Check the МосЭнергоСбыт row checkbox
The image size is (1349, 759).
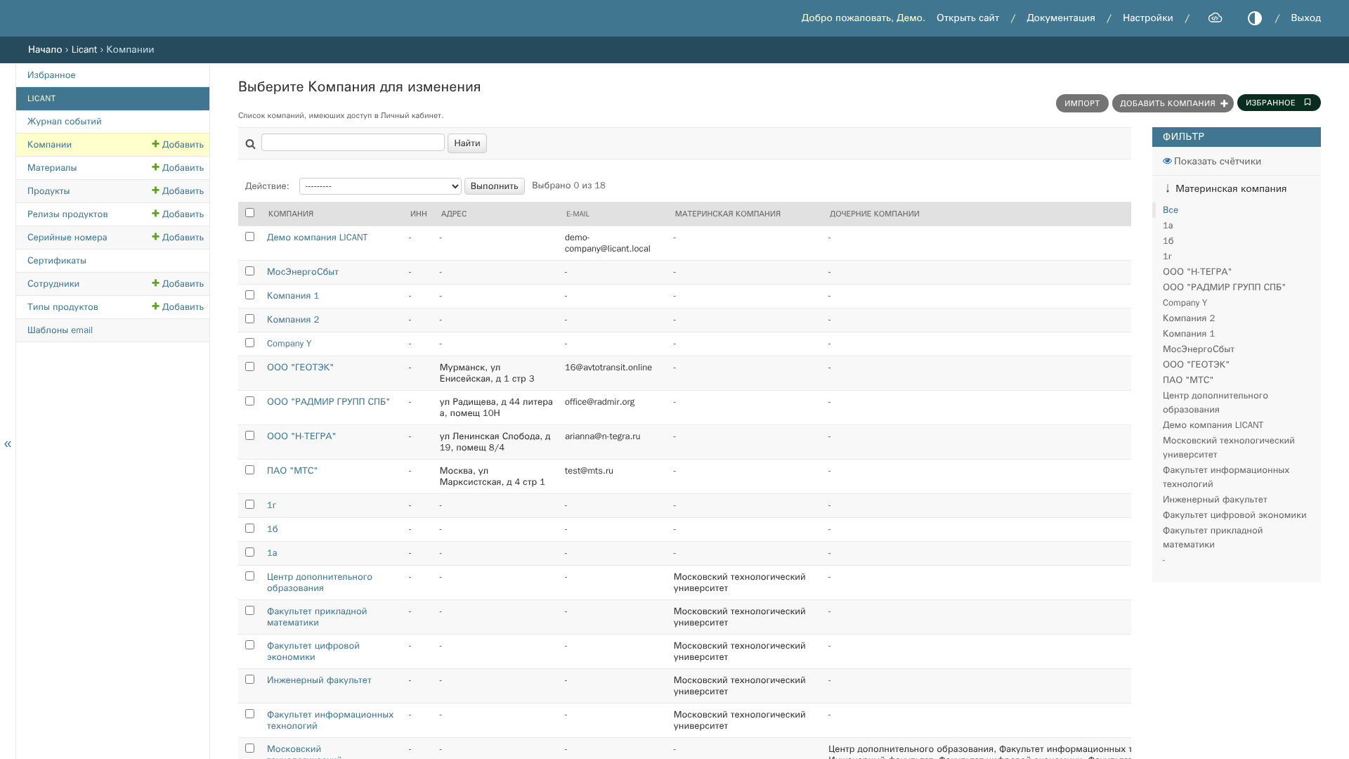(249, 271)
